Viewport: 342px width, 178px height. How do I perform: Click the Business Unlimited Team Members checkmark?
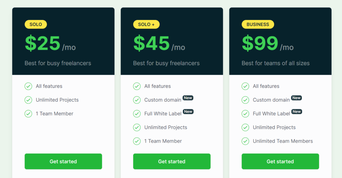(245, 141)
